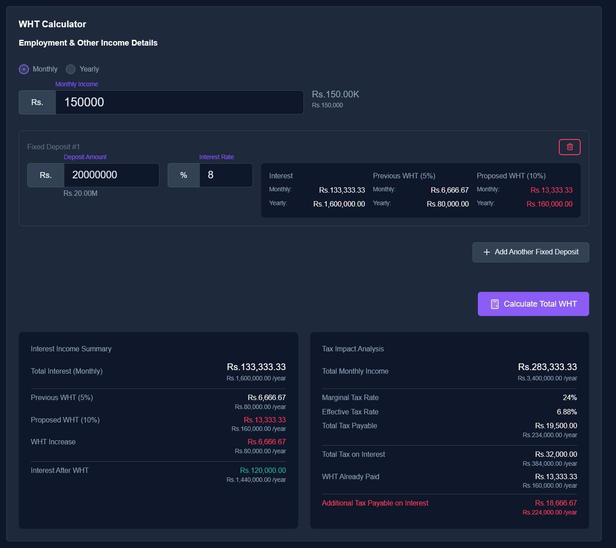Image resolution: width=616 pixels, height=548 pixels.
Task: Click the 'Rs.' prefix of Monthly Income
Action: pos(37,102)
